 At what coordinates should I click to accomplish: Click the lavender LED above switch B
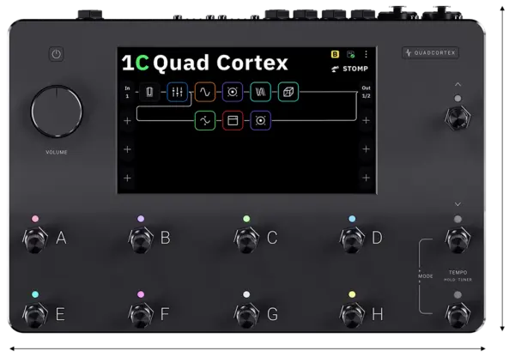click(141, 219)
